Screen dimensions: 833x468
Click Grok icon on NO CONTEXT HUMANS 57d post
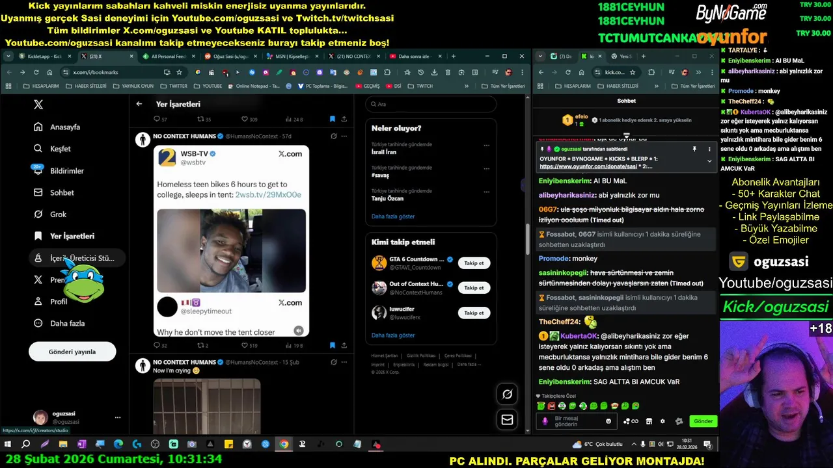click(334, 136)
